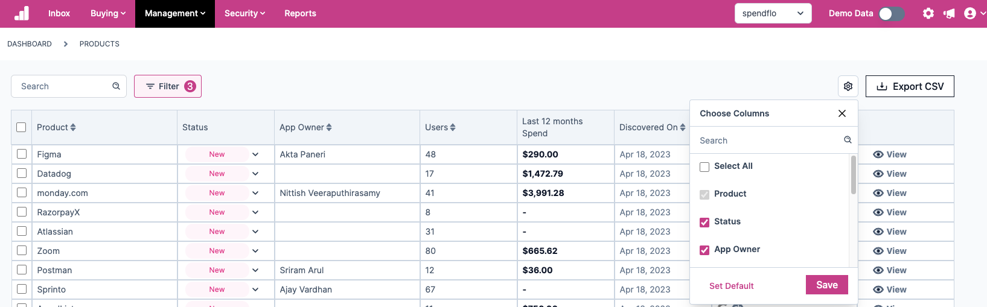Image resolution: width=987 pixels, height=307 pixels.
Task: View the Datadog product row
Action: (890, 174)
